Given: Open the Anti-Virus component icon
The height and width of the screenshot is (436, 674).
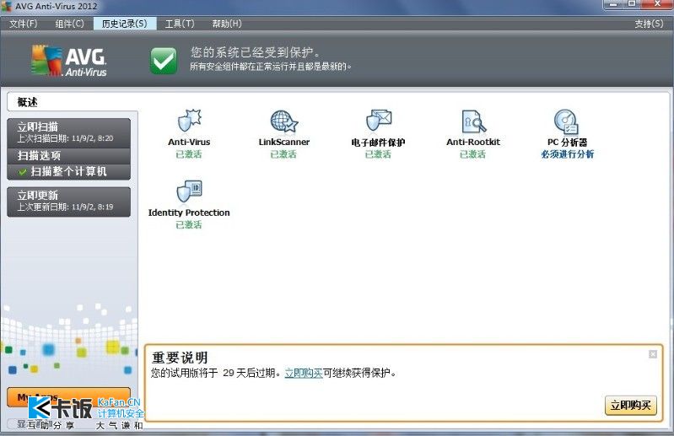Looking at the screenshot, I should tap(189, 121).
